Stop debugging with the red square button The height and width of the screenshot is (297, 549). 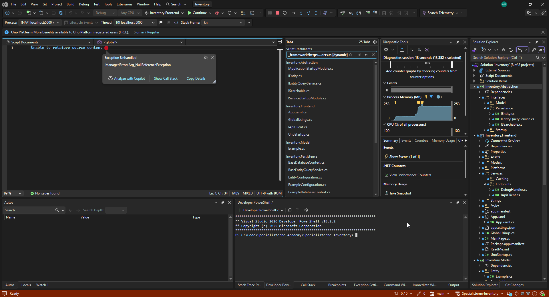click(x=277, y=13)
